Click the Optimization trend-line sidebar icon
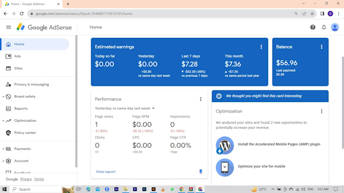Image resolution: width=344 pixels, height=193 pixels. pyautogui.click(x=8, y=121)
